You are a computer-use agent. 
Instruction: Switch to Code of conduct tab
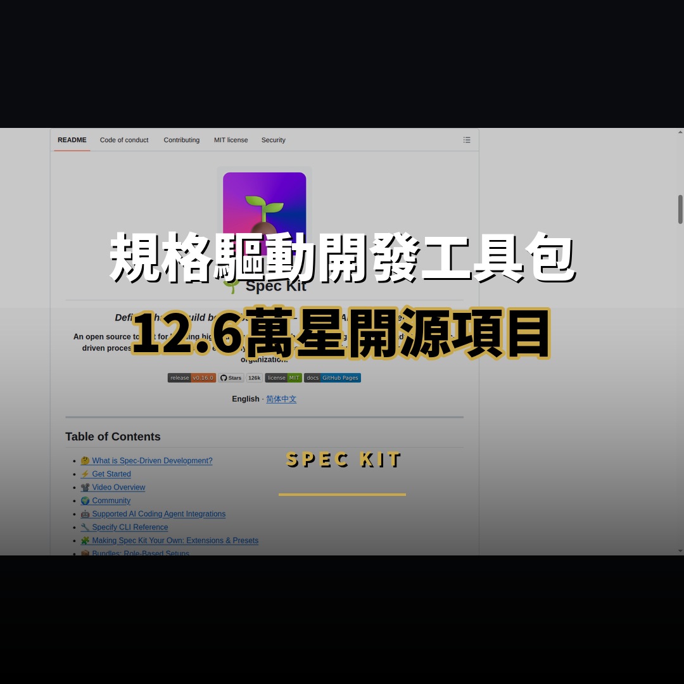[124, 140]
